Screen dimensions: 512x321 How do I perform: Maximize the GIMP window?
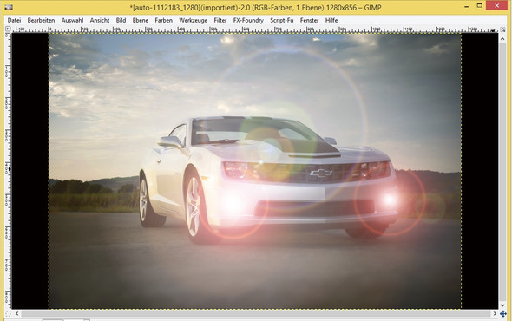[x=479, y=6]
